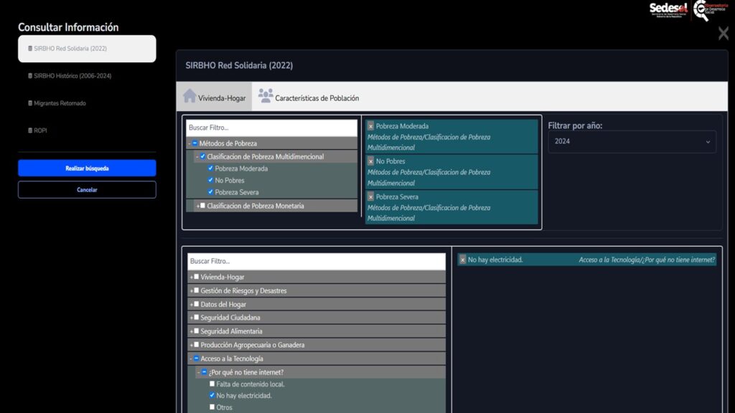Uncheck the Pobreza Moderada checkbox

[210, 168]
